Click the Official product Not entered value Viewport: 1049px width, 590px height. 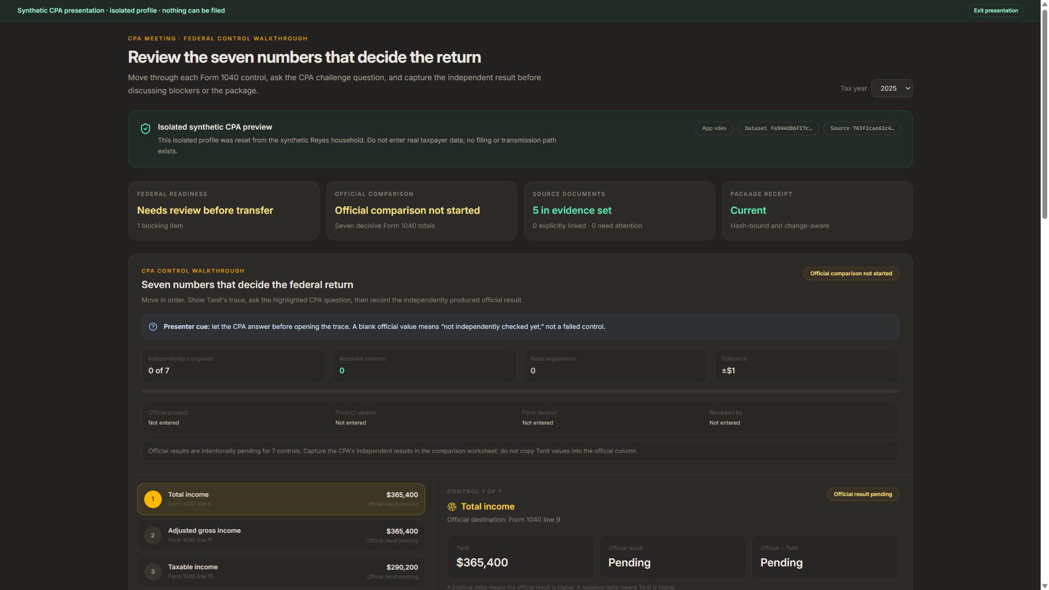point(163,423)
